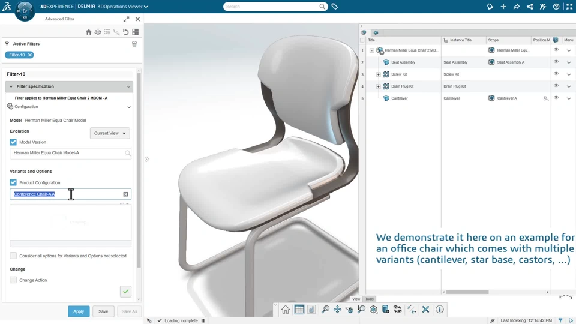This screenshot has height=324, width=576.
Task: Click the show/hide swap eye icon
Action: (397, 310)
